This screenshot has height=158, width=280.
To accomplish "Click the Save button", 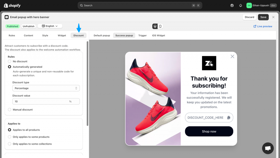I will point(263,17).
